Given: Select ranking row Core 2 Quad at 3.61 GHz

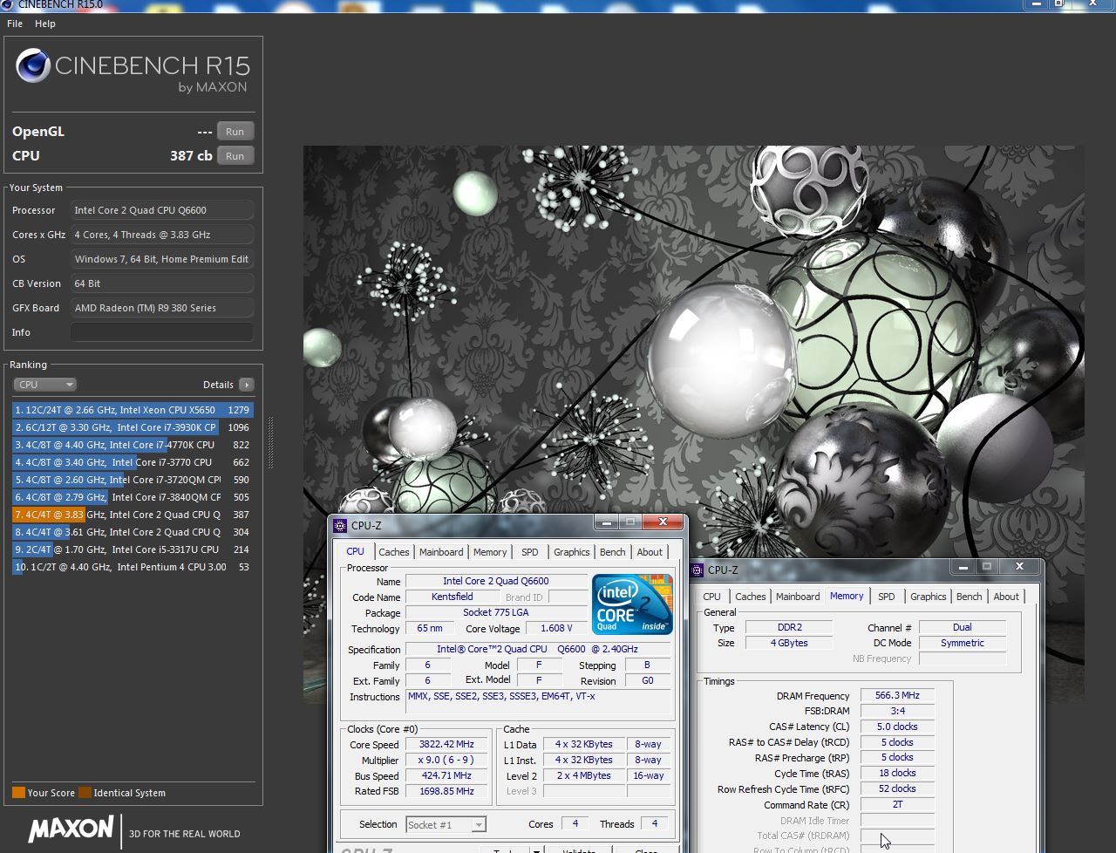Looking at the screenshot, I should pos(133,532).
